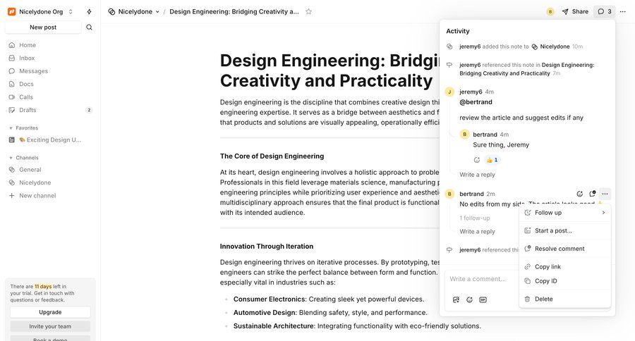Click the Upgrade button

50,311
